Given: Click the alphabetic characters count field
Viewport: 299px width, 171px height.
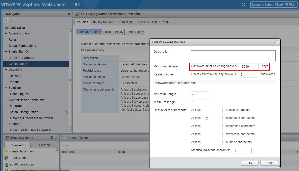Looking at the screenshot, I should [x=214, y=118].
